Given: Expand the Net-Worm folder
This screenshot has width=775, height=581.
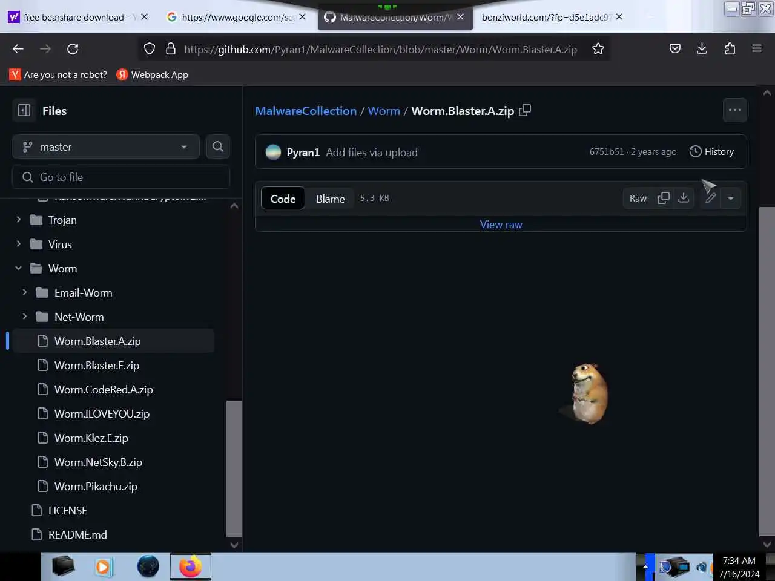Looking at the screenshot, I should click(x=24, y=317).
